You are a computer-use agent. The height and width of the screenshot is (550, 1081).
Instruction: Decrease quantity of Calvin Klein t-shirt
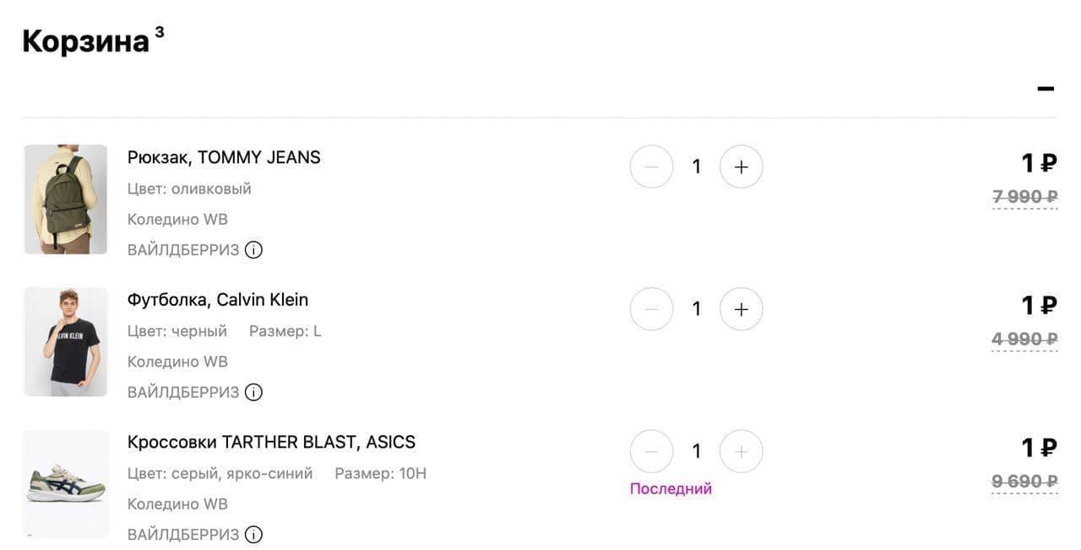tap(651, 309)
